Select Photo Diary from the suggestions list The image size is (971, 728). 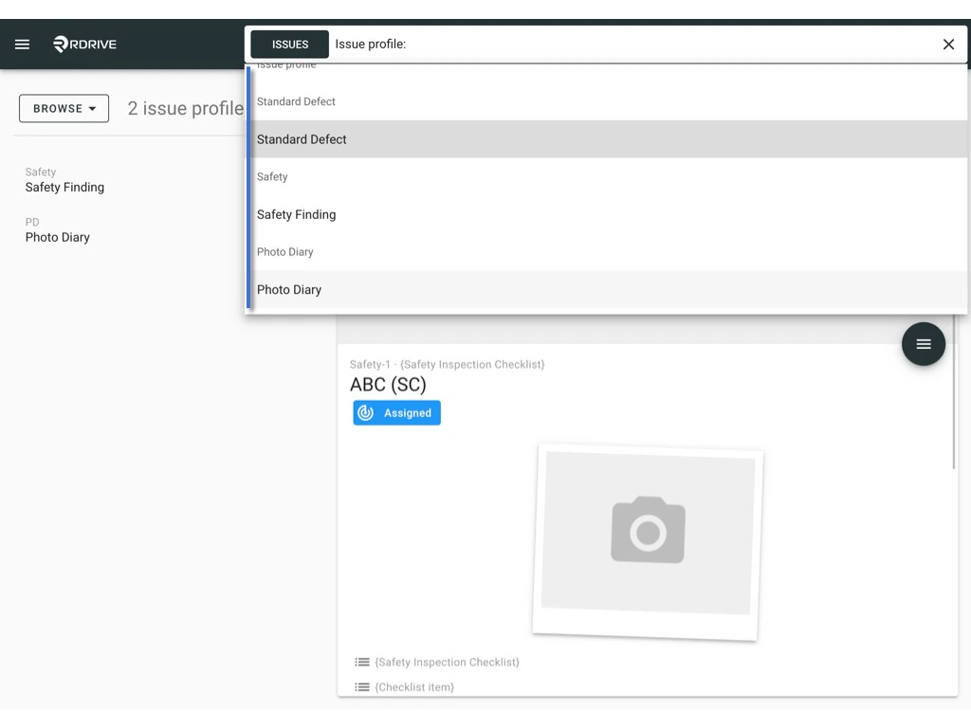(x=289, y=289)
